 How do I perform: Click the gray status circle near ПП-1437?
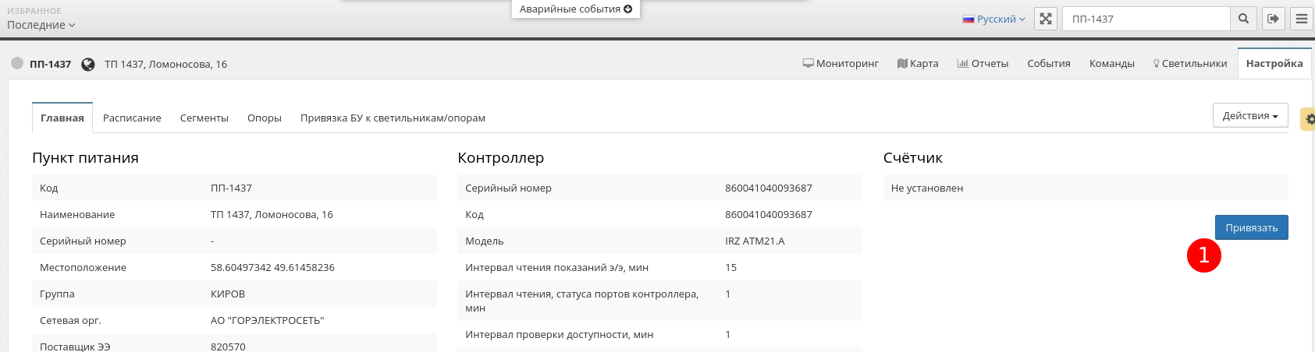(17, 64)
